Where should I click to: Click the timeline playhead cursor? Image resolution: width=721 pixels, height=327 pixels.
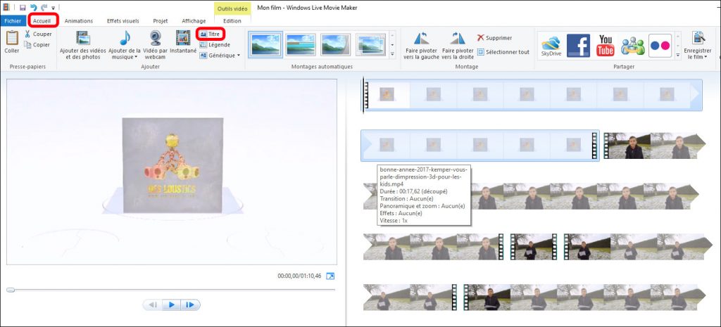pos(363,94)
